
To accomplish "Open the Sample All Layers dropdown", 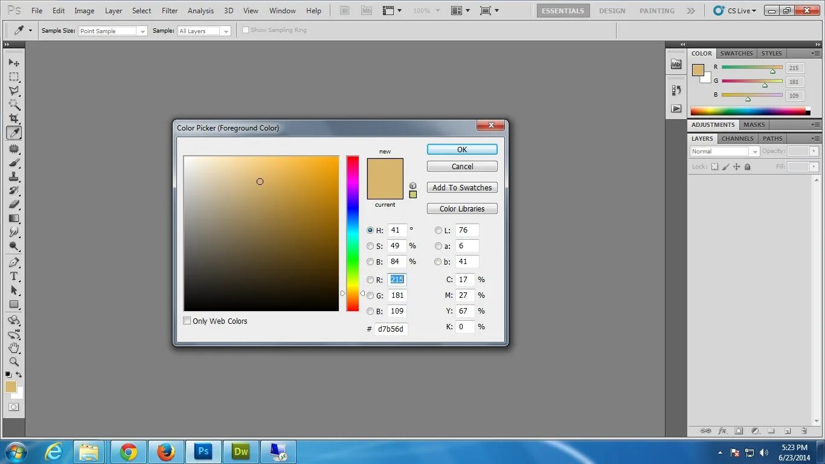I will coord(204,31).
